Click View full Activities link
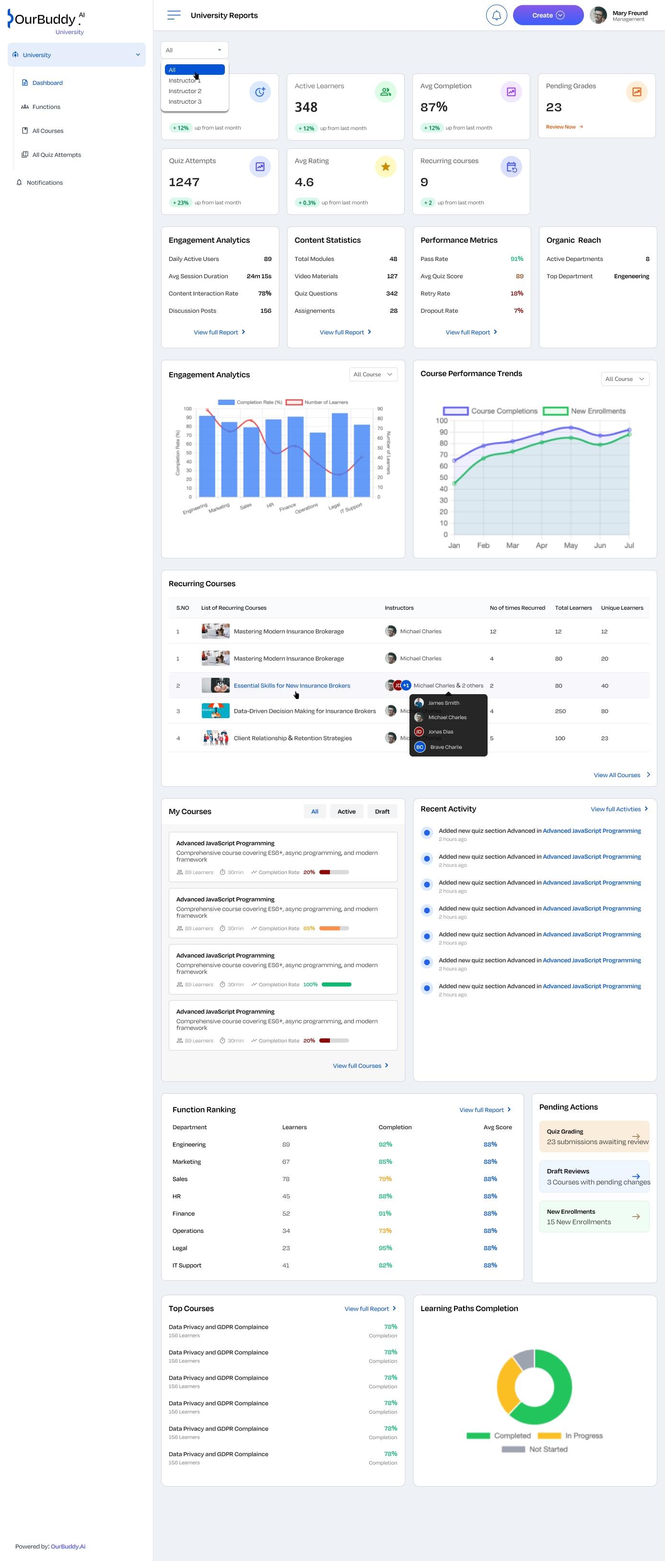 pyautogui.click(x=619, y=809)
